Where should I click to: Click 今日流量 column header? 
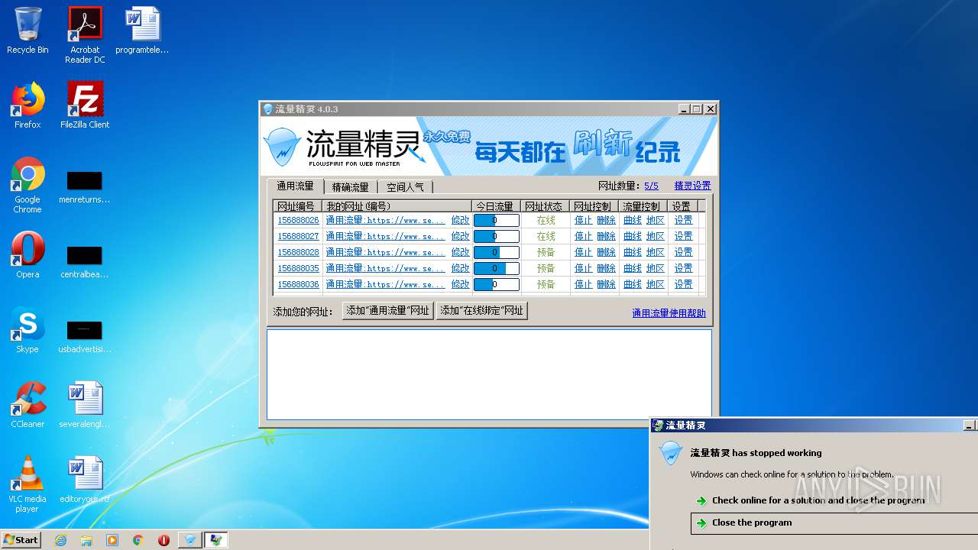496,206
